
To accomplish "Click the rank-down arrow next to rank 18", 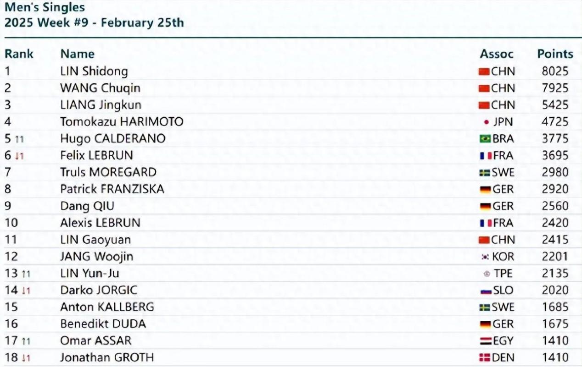I will [26, 358].
